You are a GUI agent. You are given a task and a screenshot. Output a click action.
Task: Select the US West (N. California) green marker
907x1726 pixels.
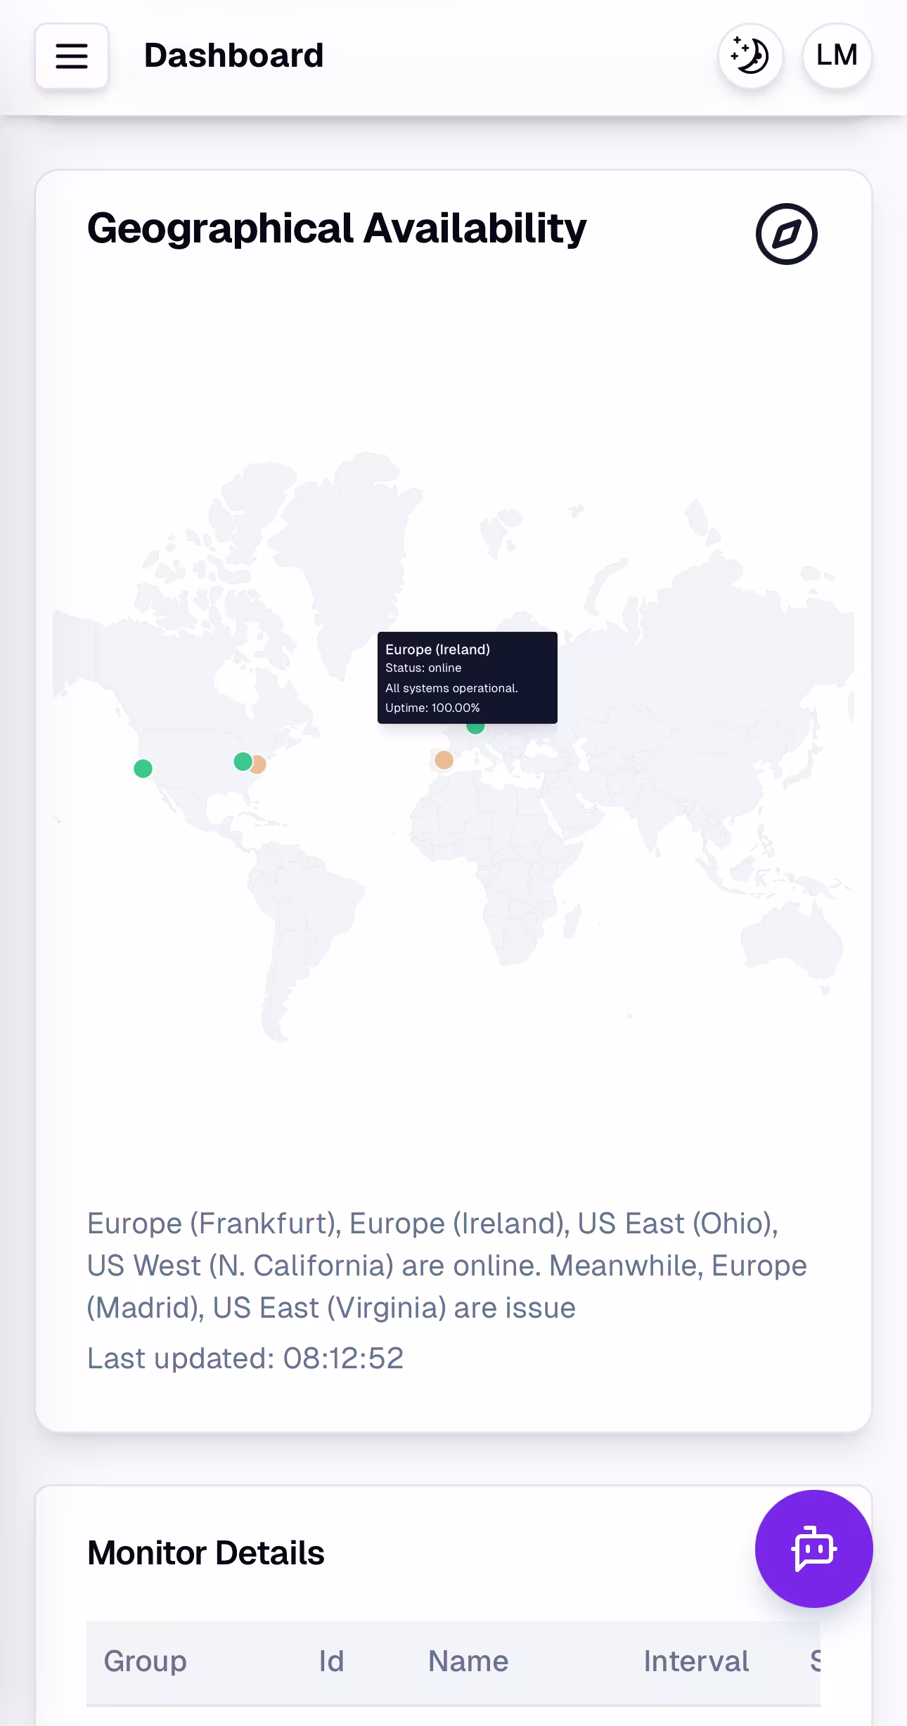[143, 769]
